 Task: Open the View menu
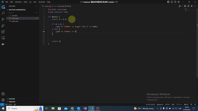click(25, 2)
